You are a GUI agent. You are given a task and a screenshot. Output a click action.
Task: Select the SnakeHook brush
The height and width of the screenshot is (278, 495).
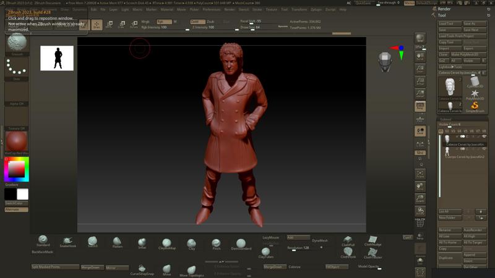click(67, 240)
